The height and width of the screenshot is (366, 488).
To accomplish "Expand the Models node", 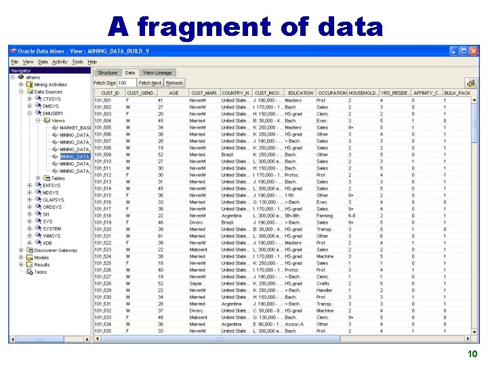I will coord(21,258).
